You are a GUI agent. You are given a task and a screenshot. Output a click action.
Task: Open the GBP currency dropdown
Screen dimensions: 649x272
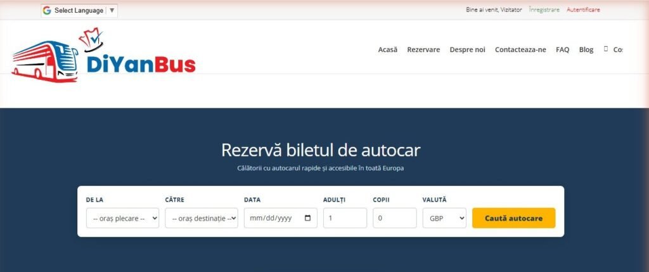(x=444, y=218)
